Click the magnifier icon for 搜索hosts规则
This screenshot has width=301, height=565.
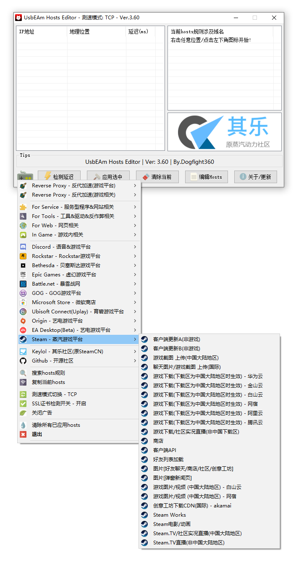click(x=24, y=373)
